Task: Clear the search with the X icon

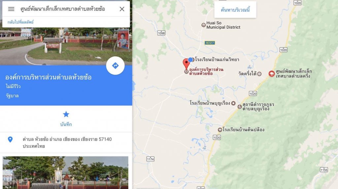Action: tap(122, 9)
